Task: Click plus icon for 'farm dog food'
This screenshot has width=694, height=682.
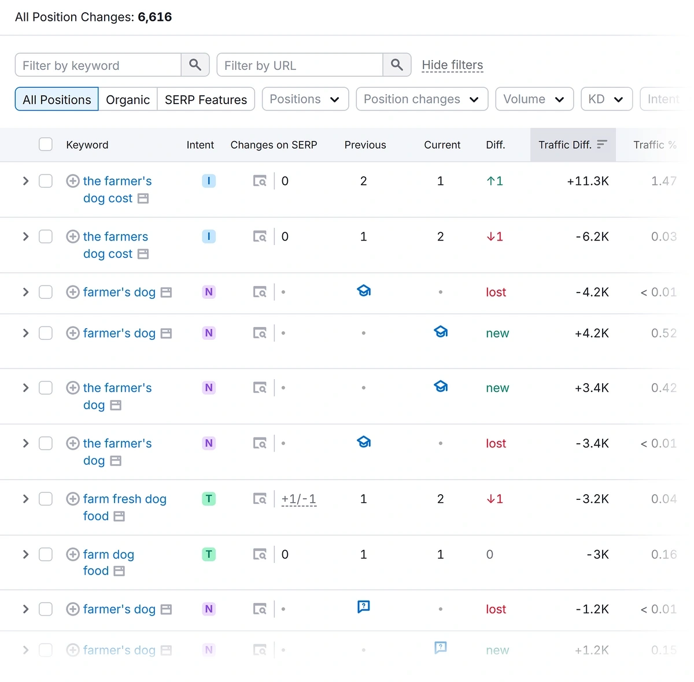Action: click(73, 554)
